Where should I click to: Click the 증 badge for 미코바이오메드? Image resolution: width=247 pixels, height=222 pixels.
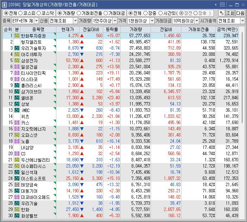click(x=17, y=197)
